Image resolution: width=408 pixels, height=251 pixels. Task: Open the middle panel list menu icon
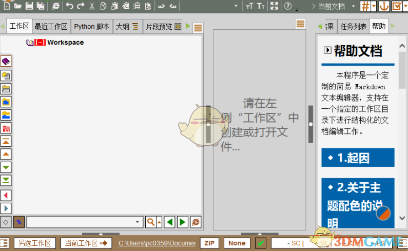[x=300, y=24]
